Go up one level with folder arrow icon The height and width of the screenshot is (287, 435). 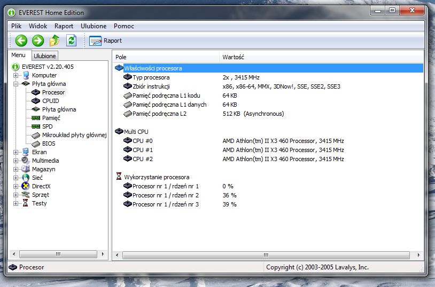(x=55, y=41)
